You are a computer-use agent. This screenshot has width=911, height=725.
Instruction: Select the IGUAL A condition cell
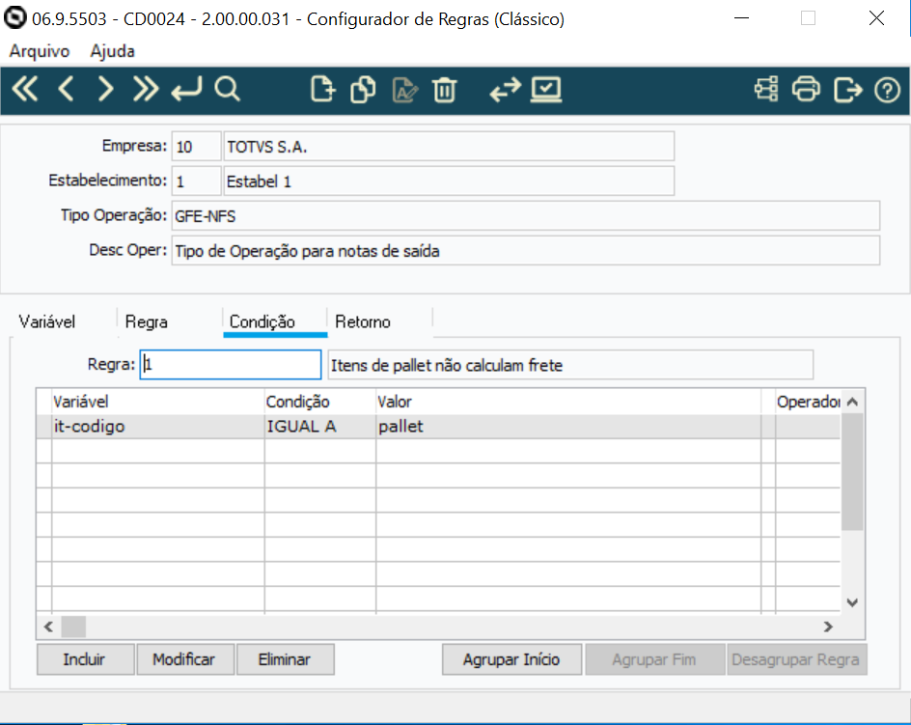point(320,426)
